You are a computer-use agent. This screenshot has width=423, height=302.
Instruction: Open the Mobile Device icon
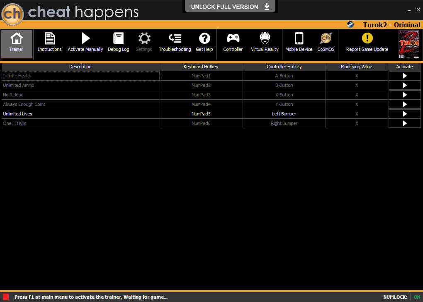pyautogui.click(x=299, y=38)
